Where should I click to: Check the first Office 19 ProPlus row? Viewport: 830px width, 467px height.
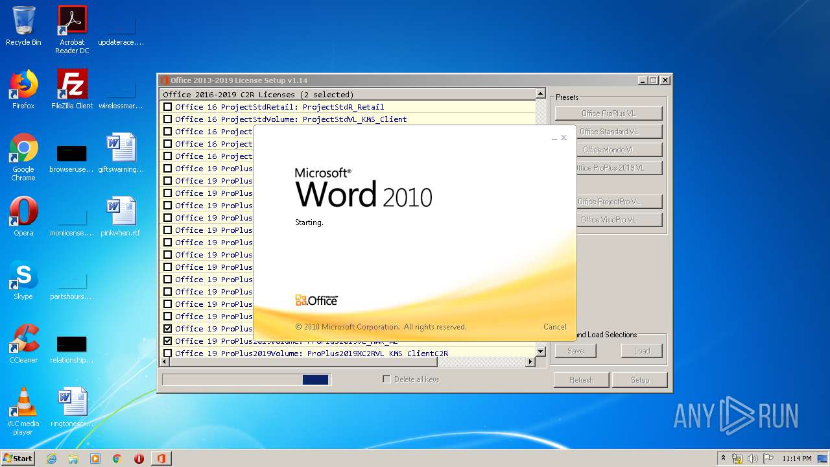[x=168, y=169]
